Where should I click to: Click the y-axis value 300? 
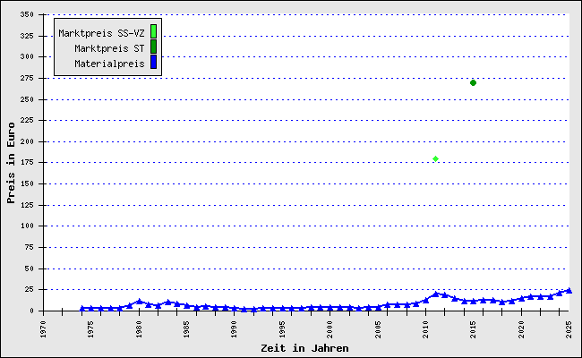[27, 56]
